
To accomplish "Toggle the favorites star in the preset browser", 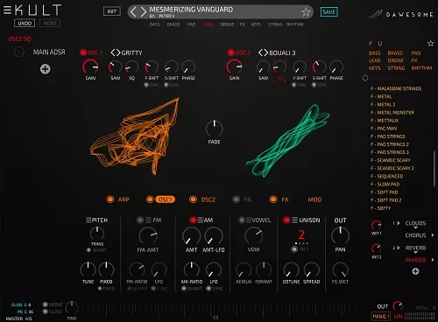I will pyautogui.click(x=431, y=44).
